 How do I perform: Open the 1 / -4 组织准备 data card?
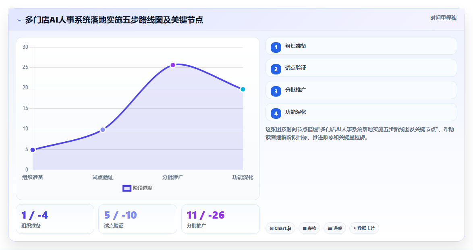[x=55, y=219]
